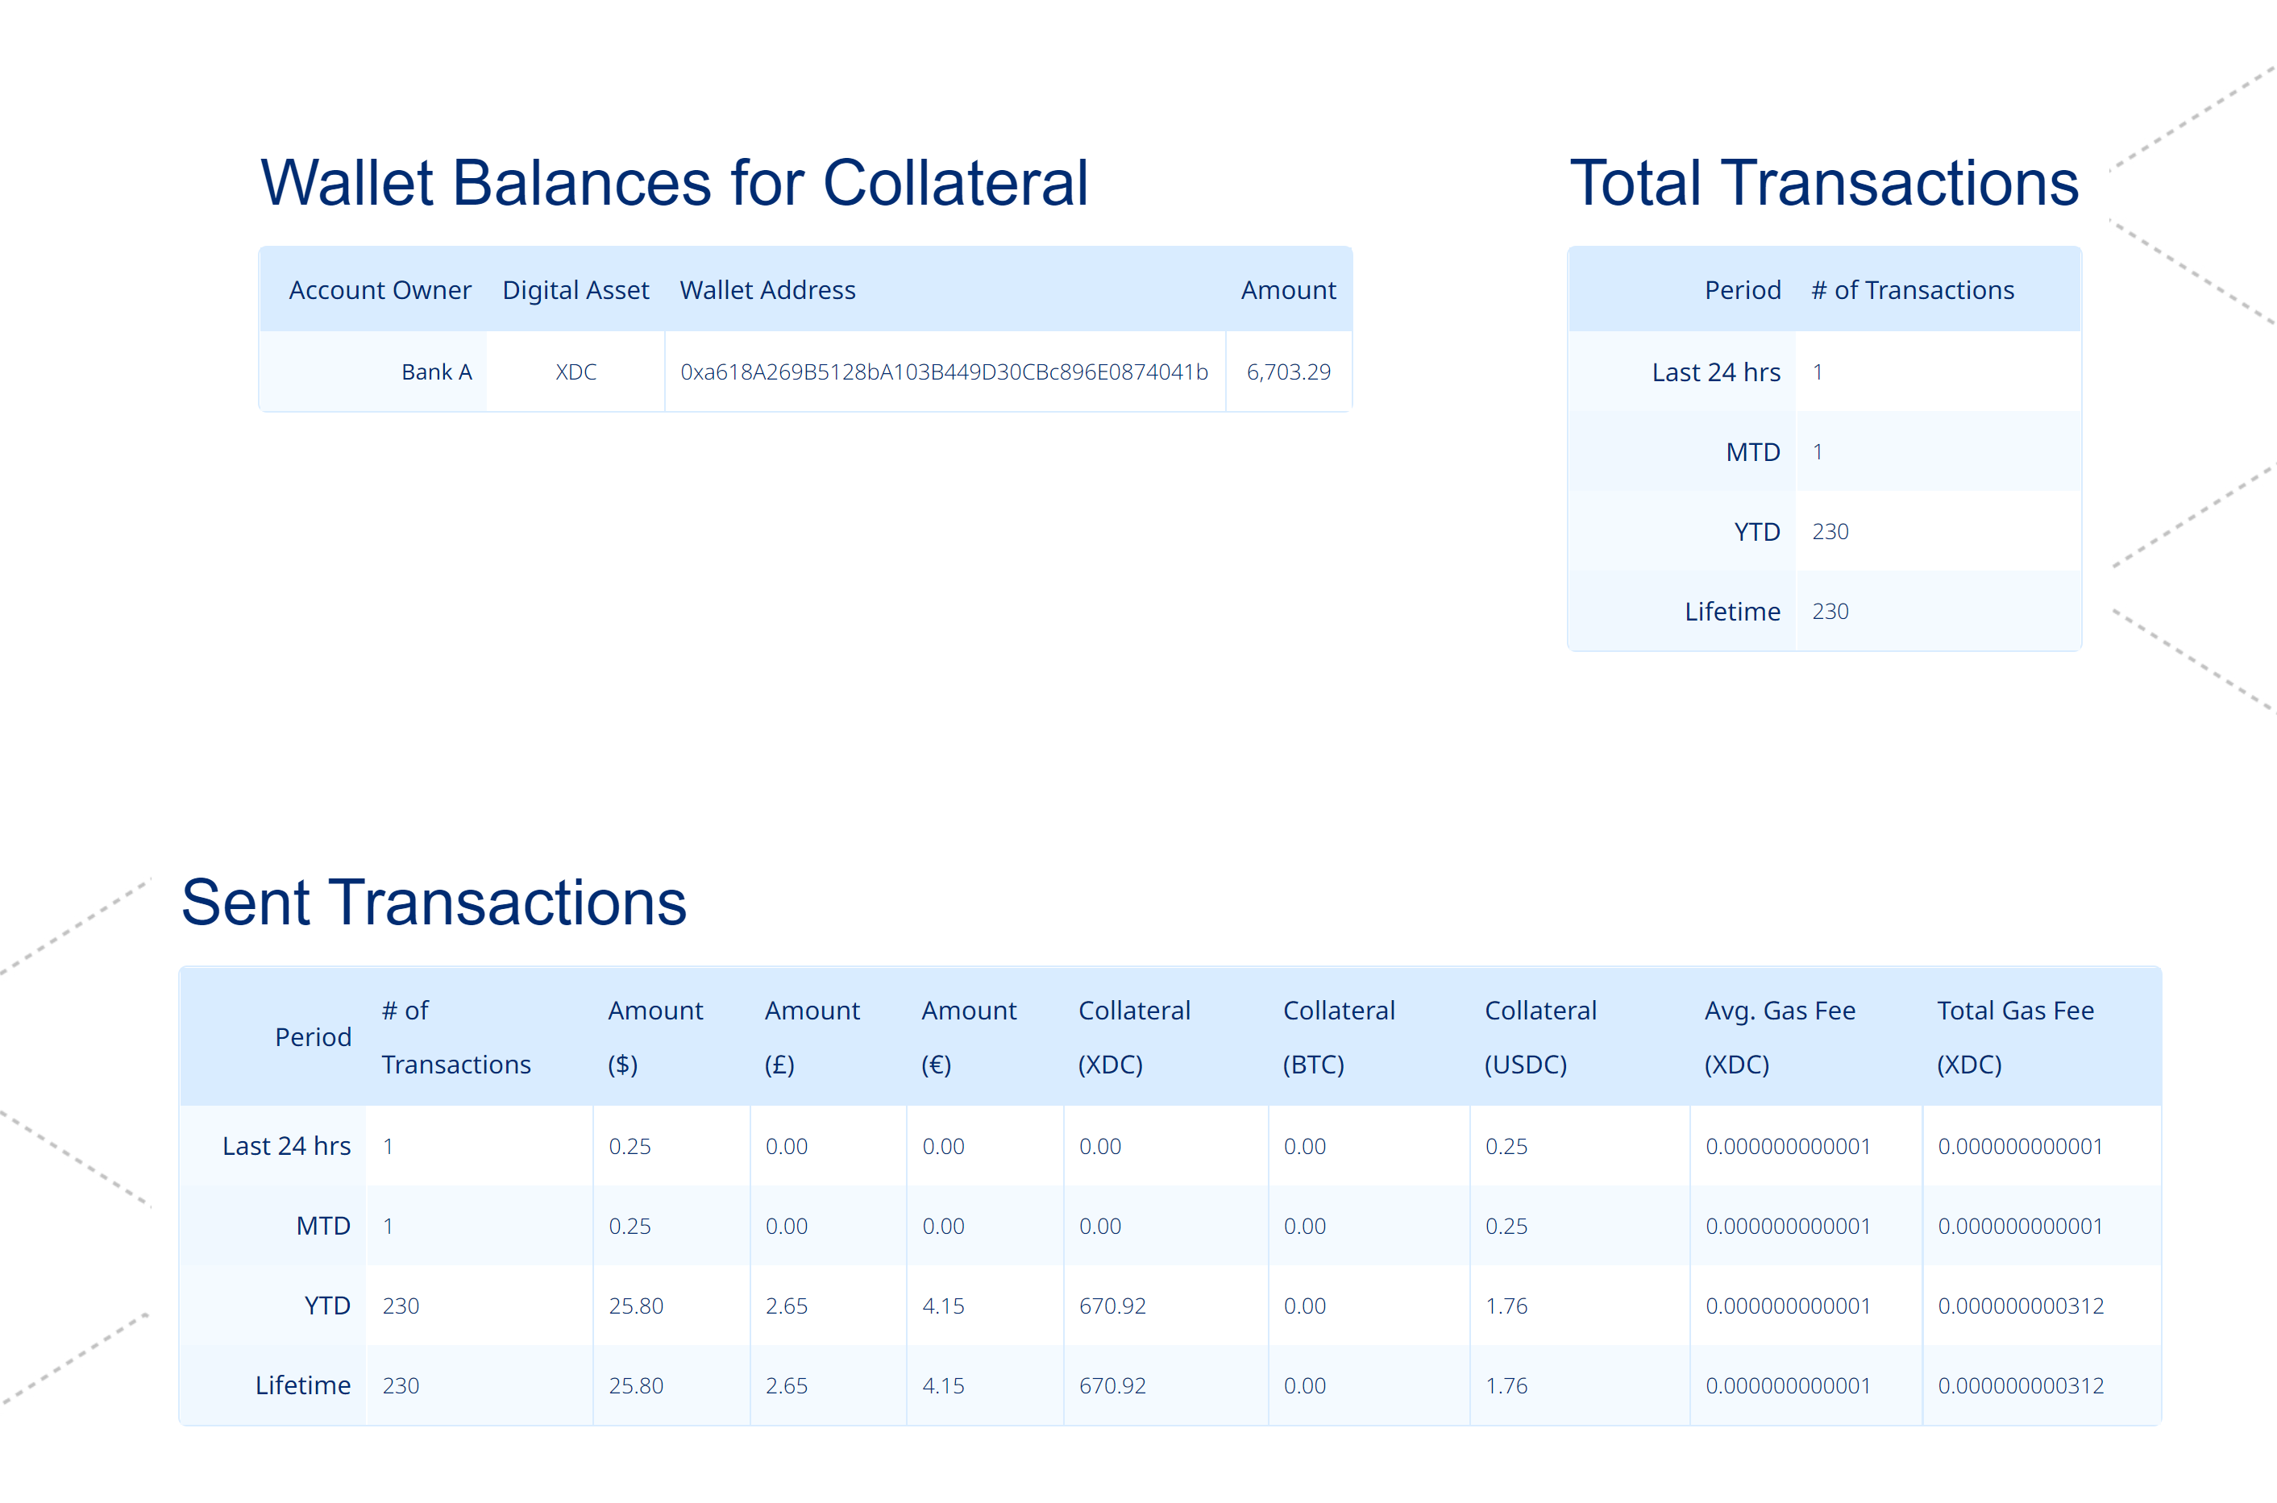Click YTD Collateral (XDC) value 670.92
This screenshot has height=1503, width=2277.
pos(1113,1305)
